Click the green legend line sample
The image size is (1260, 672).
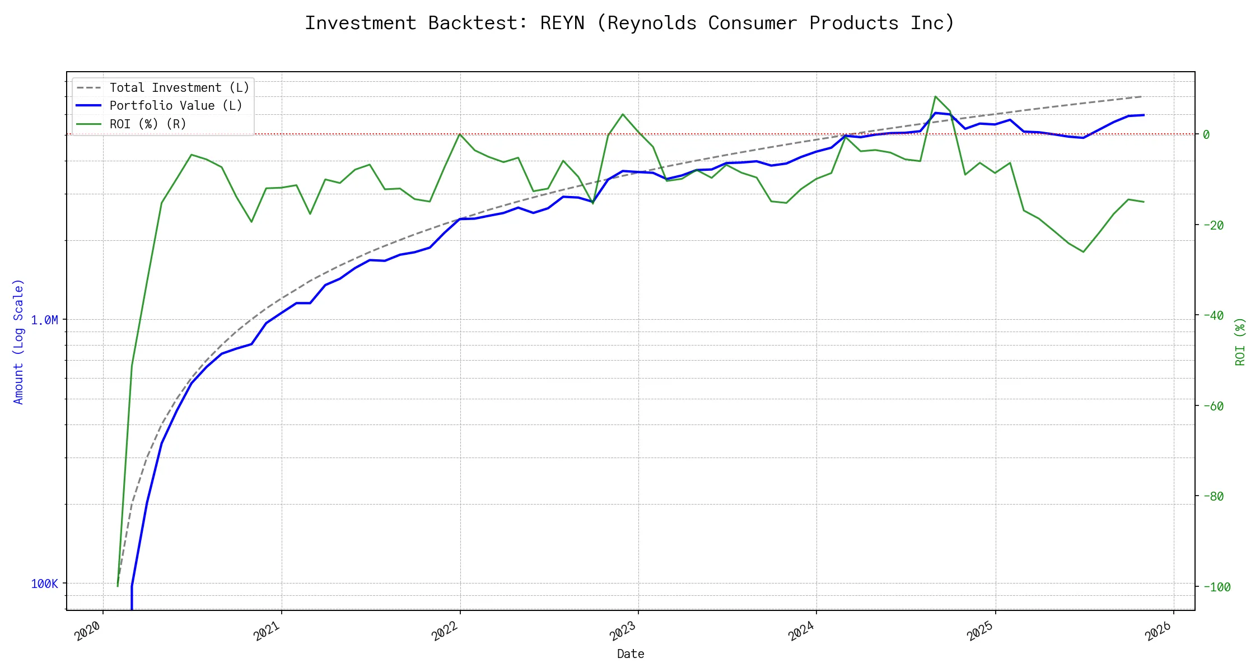[89, 124]
